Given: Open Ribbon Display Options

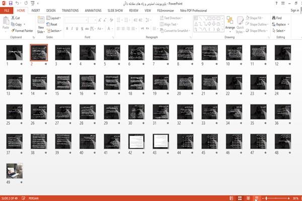Looking at the screenshot, I should (283, 4).
